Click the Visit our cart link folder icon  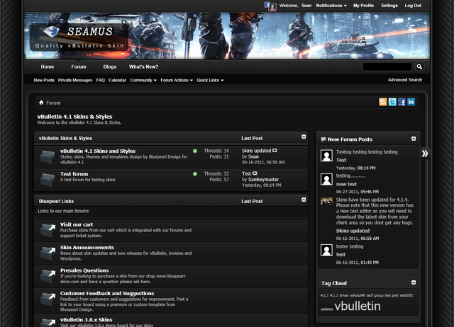click(x=48, y=230)
